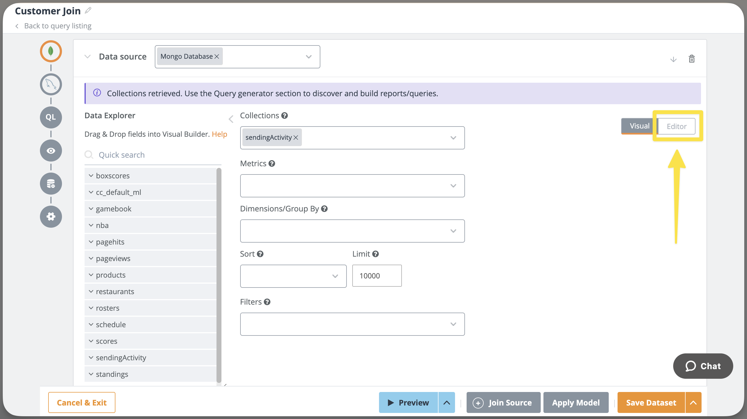The height and width of the screenshot is (419, 747).
Task: Open the database settings step icon
Action: tap(51, 184)
